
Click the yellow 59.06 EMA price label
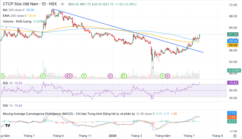(x=233, y=45)
